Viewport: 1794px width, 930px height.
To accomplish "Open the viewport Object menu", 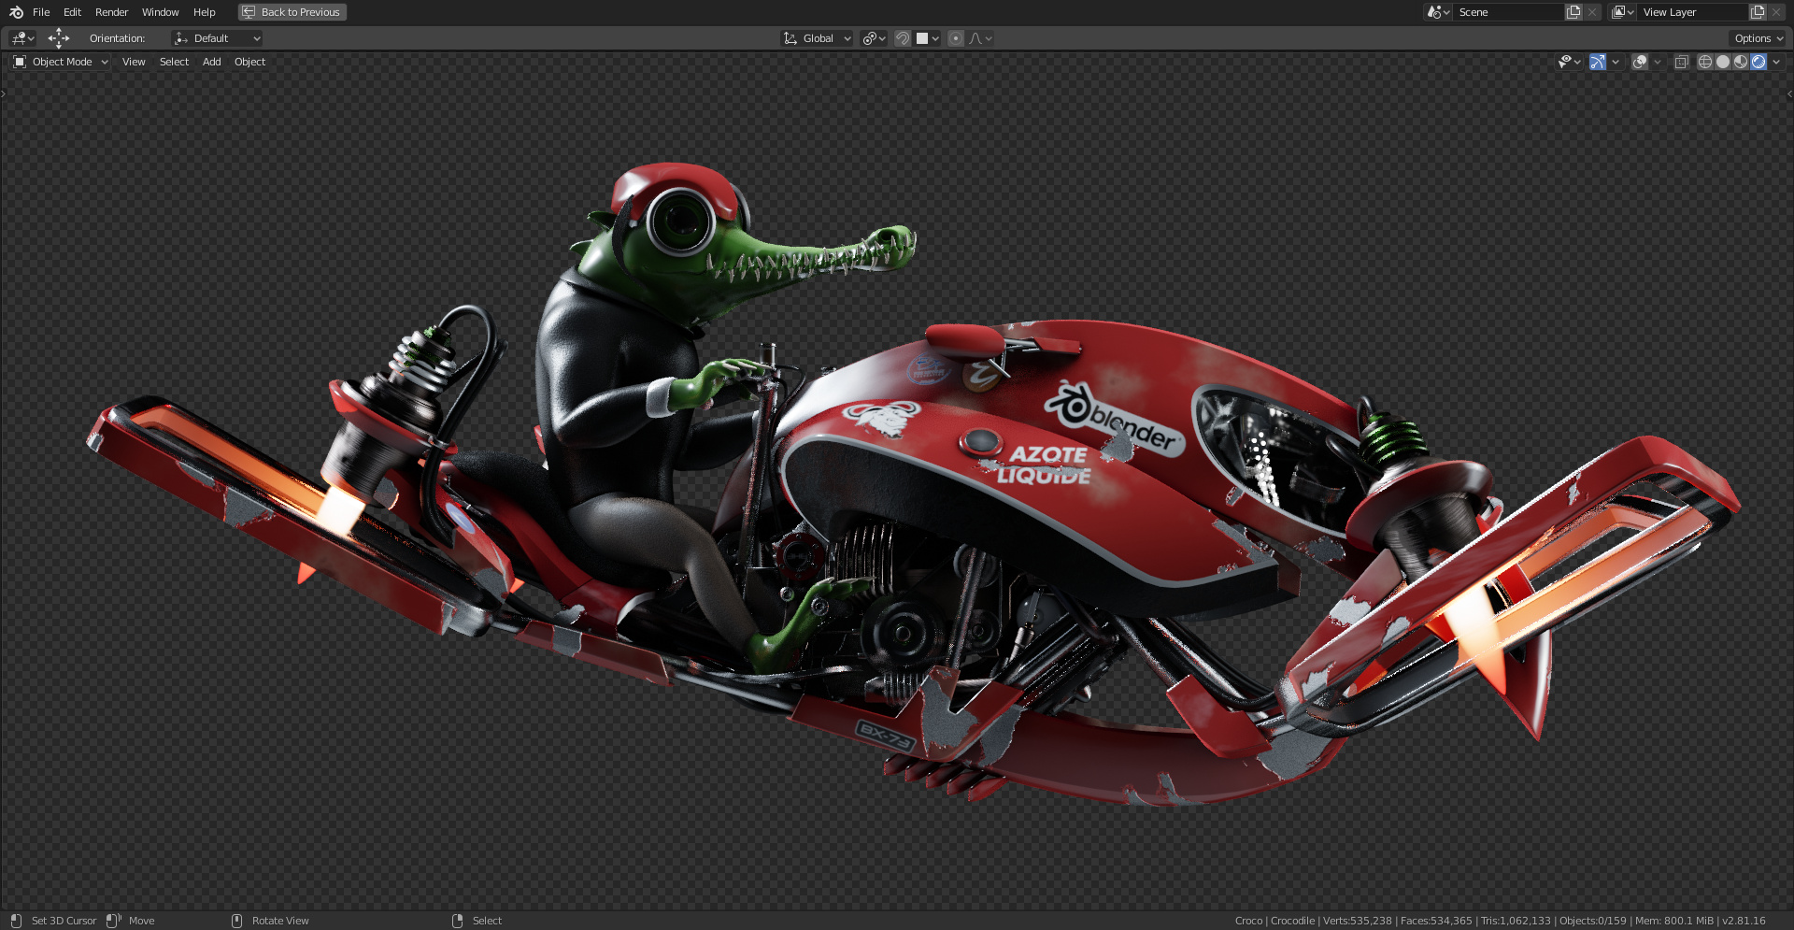I will (x=249, y=62).
